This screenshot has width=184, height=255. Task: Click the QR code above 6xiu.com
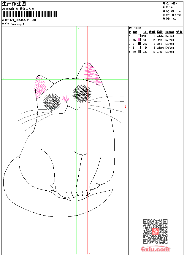(x=155, y=231)
